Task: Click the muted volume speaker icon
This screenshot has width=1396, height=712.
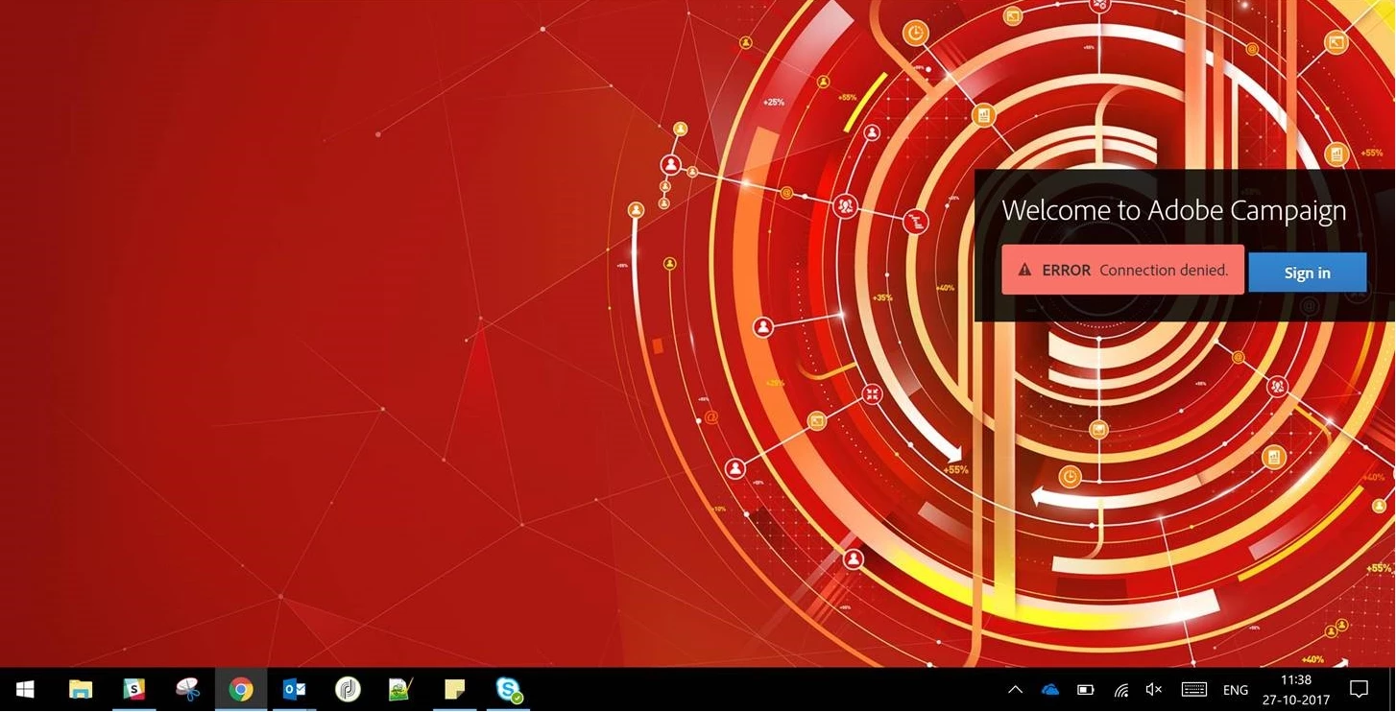Action: click(x=1154, y=690)
